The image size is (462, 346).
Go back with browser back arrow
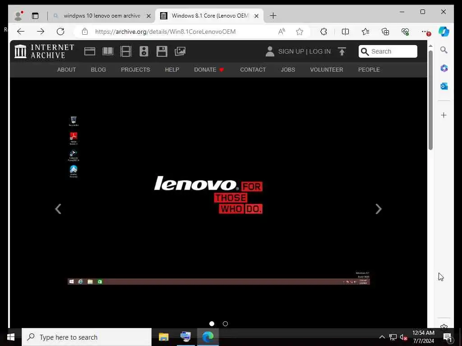point(21,32)
